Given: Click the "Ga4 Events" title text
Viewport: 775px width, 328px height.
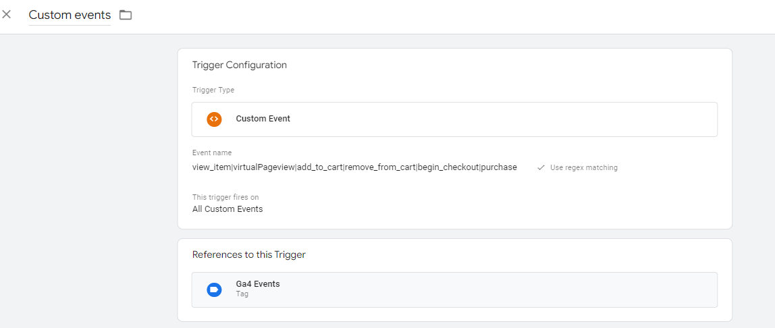Looking at the screenshot, I should 257,284.
